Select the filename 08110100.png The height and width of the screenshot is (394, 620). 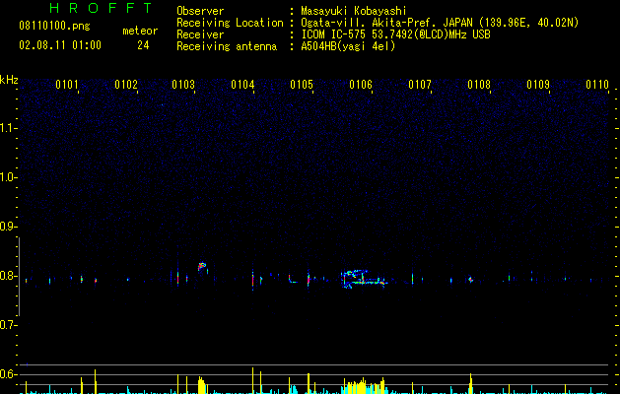[54, 26]
